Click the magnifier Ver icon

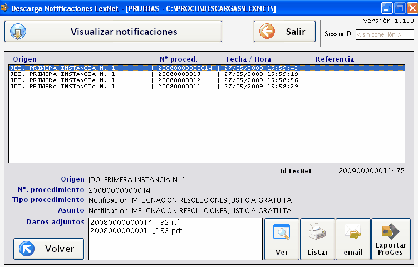click(x=282, y=231)
